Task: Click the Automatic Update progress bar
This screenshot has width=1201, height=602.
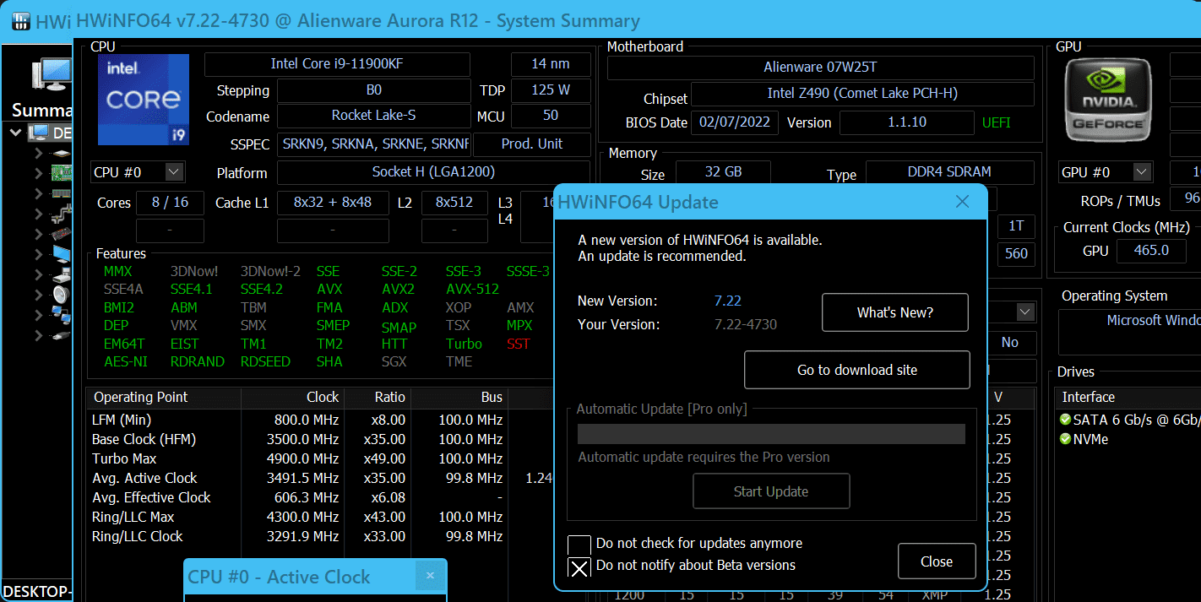Action: (771, 434)
